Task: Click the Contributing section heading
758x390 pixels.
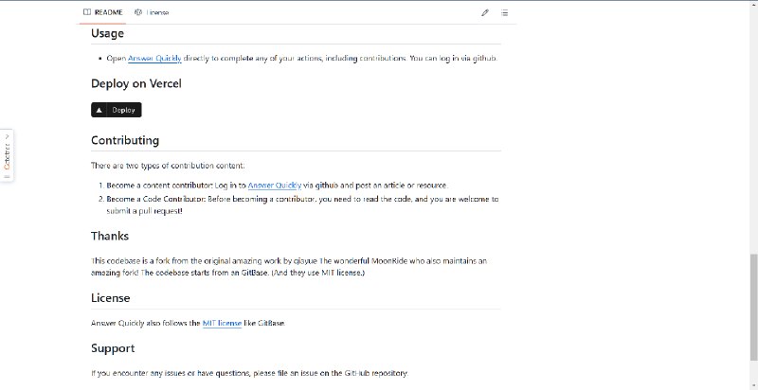Action: tap(125, 140)
